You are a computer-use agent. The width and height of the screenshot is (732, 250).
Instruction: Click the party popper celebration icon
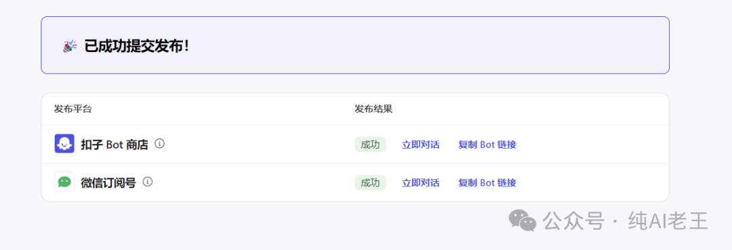click(70, 46)
